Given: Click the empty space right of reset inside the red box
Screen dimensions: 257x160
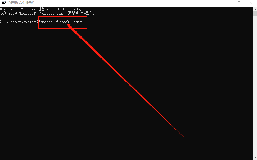Looking at the screenshot, I should [84, 22].
